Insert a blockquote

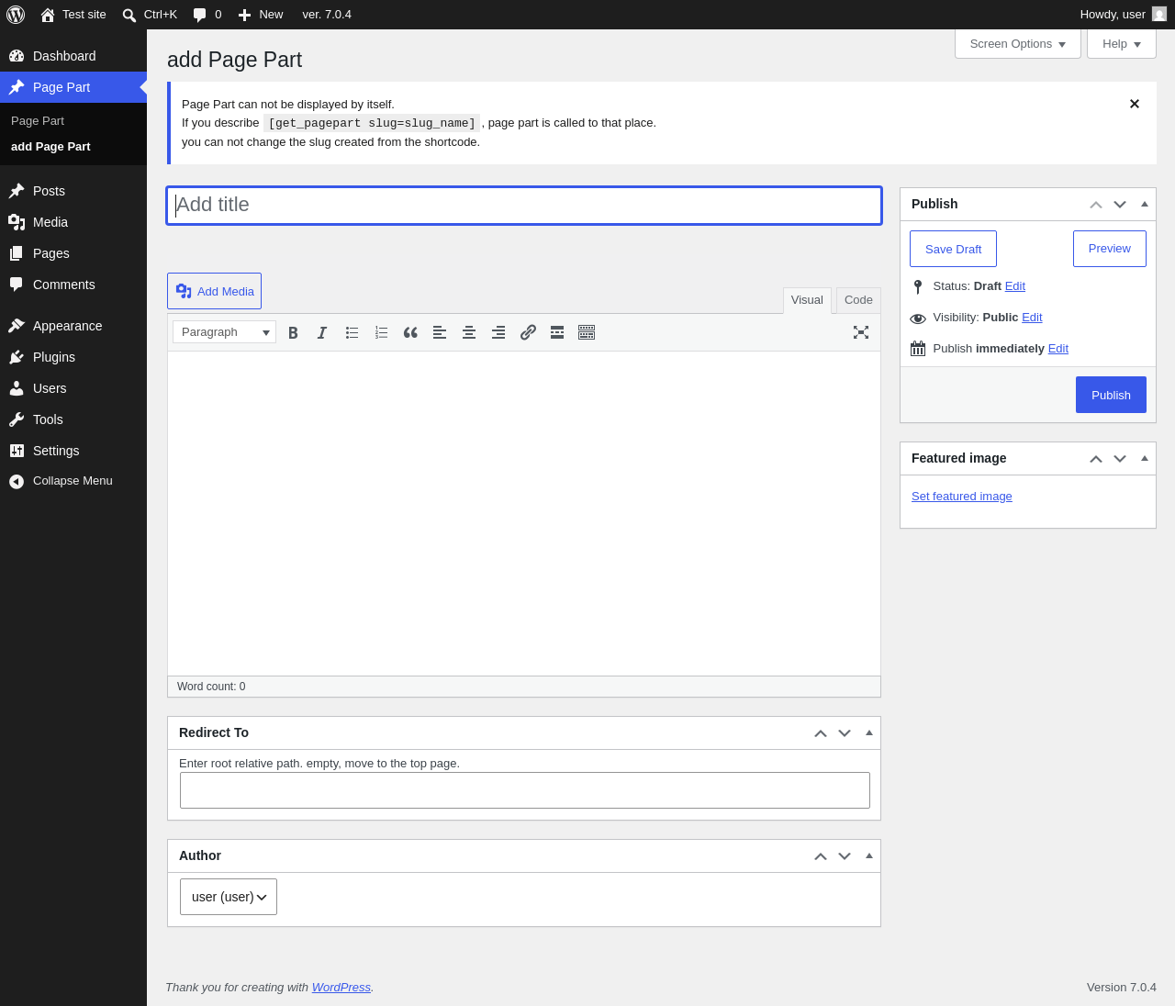pos(410,332)
